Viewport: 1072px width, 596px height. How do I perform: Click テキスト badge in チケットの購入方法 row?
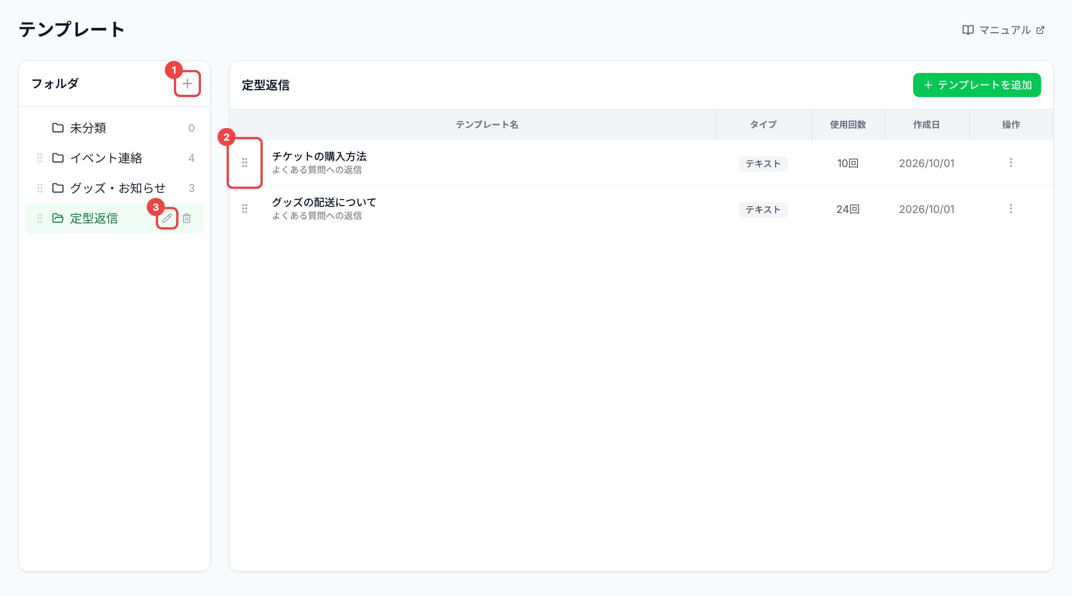point(763,163)
